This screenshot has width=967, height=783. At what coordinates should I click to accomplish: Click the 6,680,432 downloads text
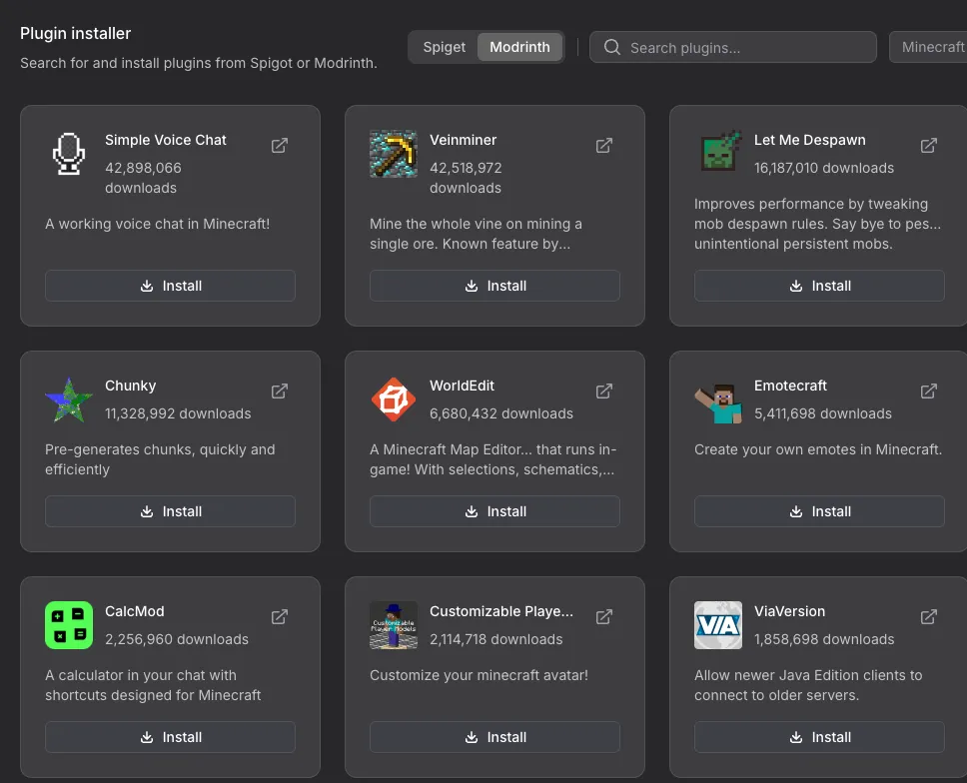(501, 413)
